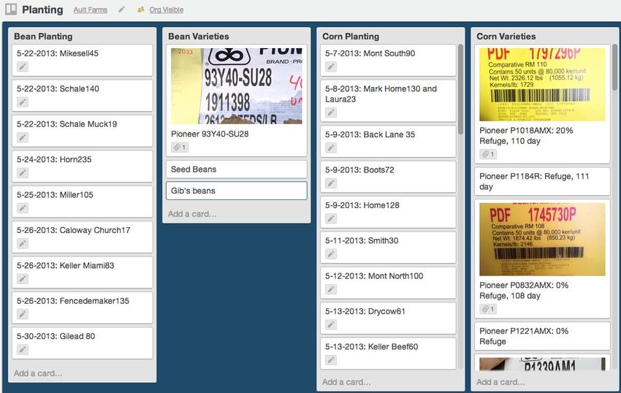
Task: Open the Pioneer P1184R Refuge card
Action: coord(542,181)
